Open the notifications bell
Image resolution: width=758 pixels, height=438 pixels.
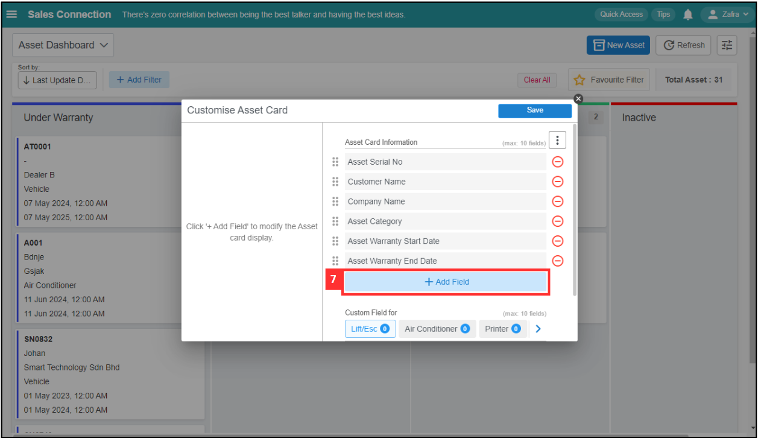[x=688, y=14]
